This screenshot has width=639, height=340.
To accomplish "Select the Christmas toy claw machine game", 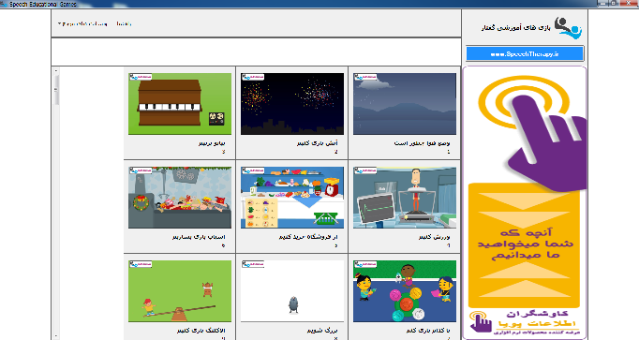I will tap(180, 198).
